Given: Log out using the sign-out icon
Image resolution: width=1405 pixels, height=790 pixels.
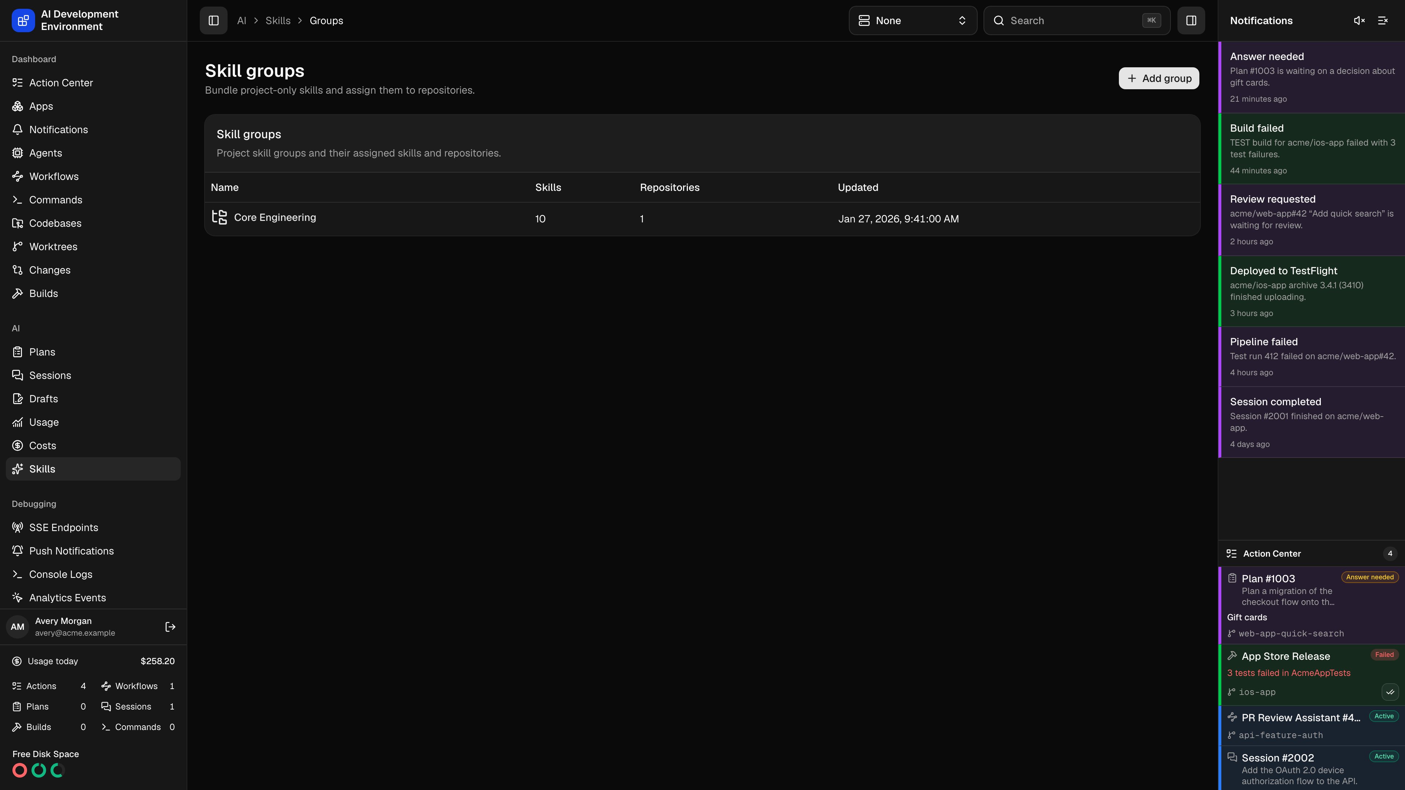Looking at the screenshot, I should (170, 627).
